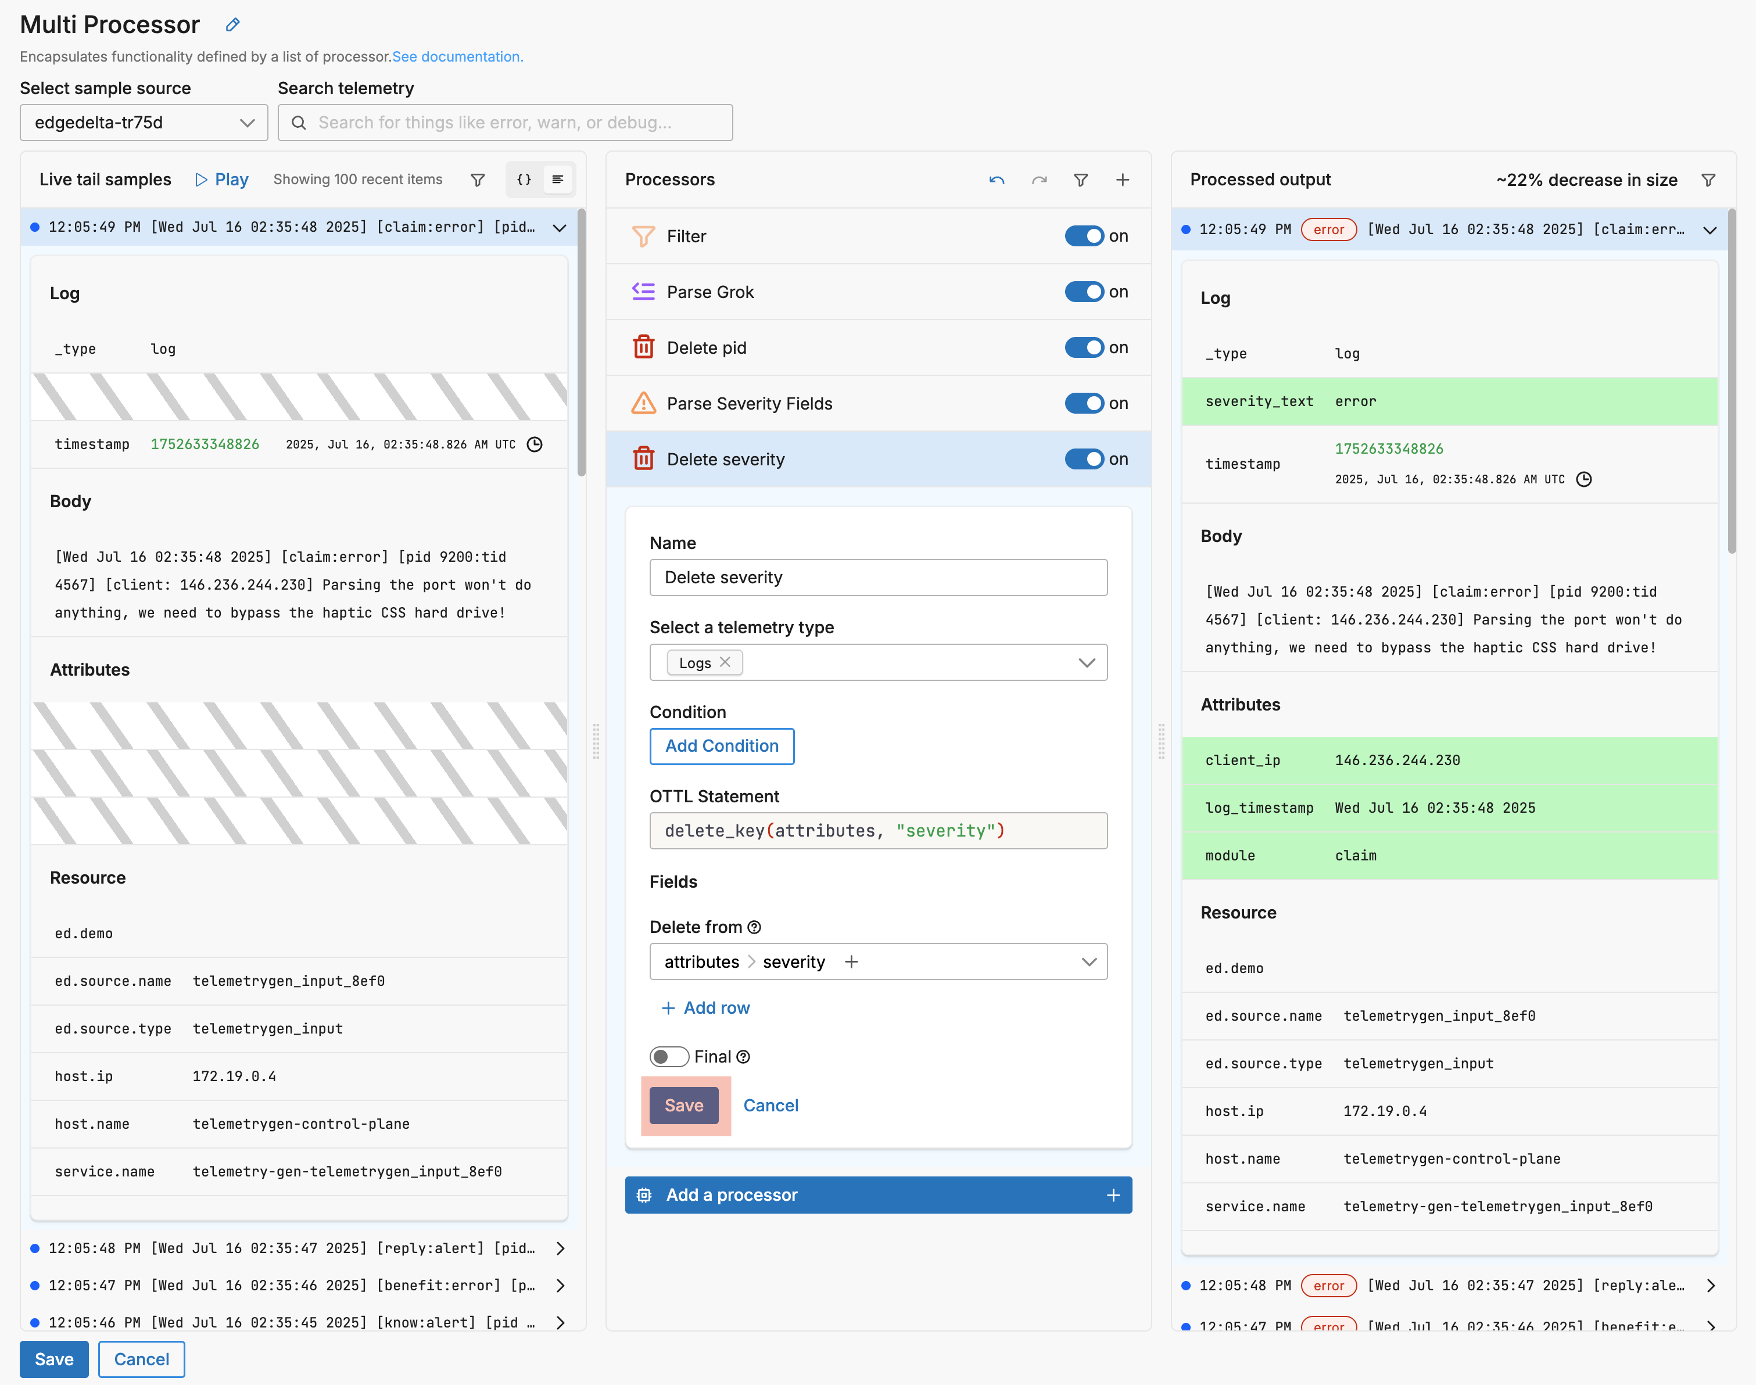Save the Delete severity processor settings
Image resolution: width=1756 pixels, height=1385 pixels.
click(x=684, y=1105)
